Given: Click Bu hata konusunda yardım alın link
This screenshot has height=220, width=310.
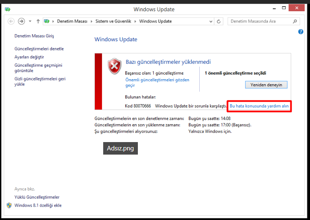Looking at the screenshot, I should [x=259, y=106].
